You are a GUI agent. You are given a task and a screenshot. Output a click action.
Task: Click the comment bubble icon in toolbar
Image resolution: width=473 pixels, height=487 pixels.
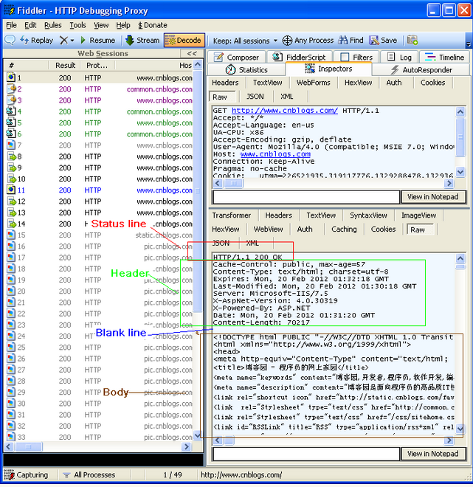point(10,41)
